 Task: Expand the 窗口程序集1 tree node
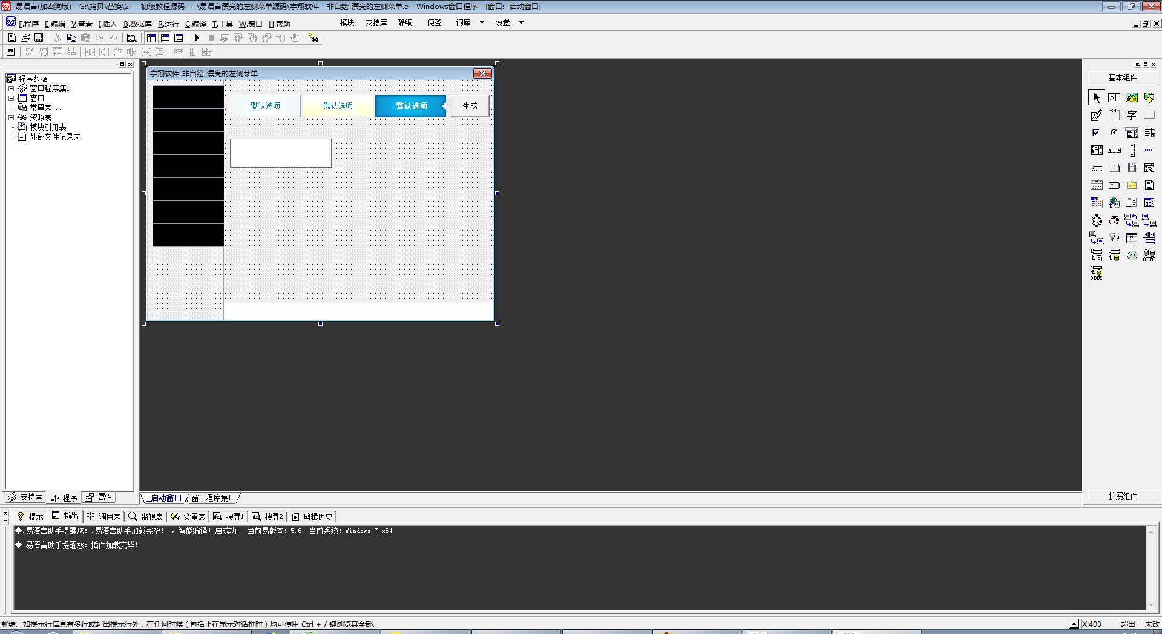point(11,88)
